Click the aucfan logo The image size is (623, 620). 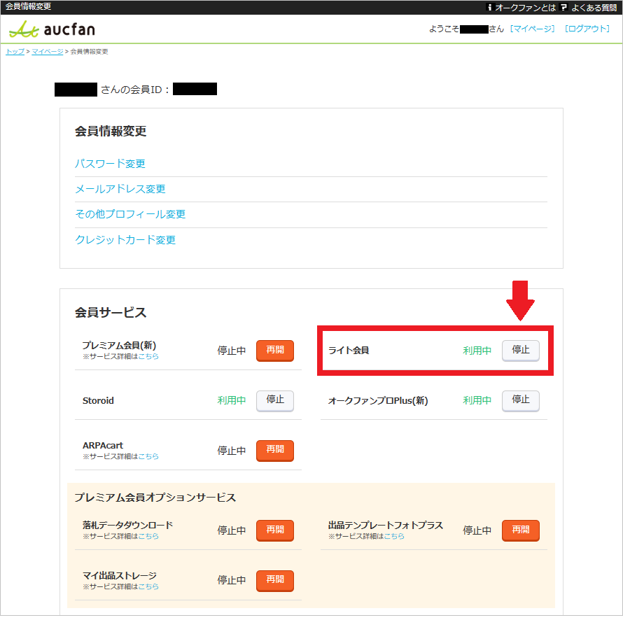coord(52,29)
